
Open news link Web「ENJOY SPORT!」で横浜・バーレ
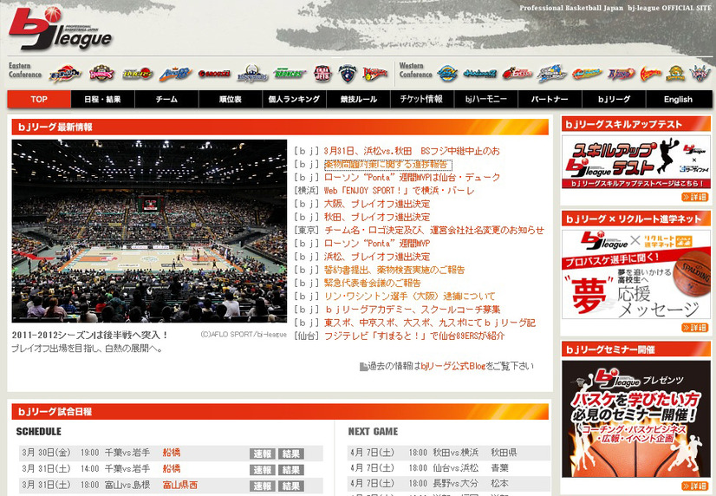399,191
